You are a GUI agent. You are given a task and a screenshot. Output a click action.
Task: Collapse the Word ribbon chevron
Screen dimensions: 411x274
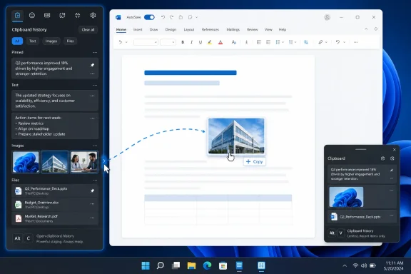click(x=366, y=29)
